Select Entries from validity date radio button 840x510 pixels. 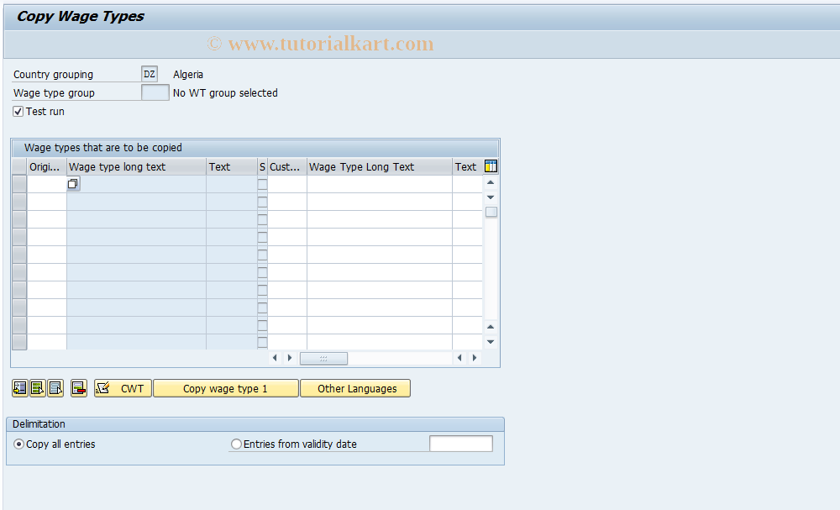[236, 444]
